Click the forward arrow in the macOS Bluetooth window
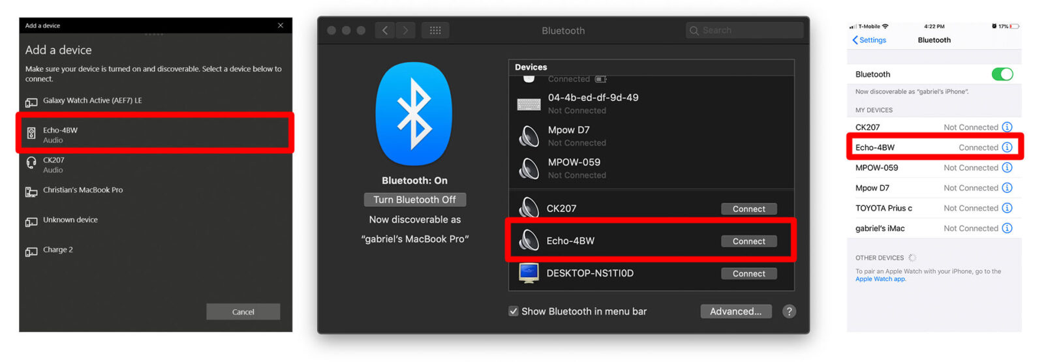The width and height of the screenshot is (1044, 362). 405,30
